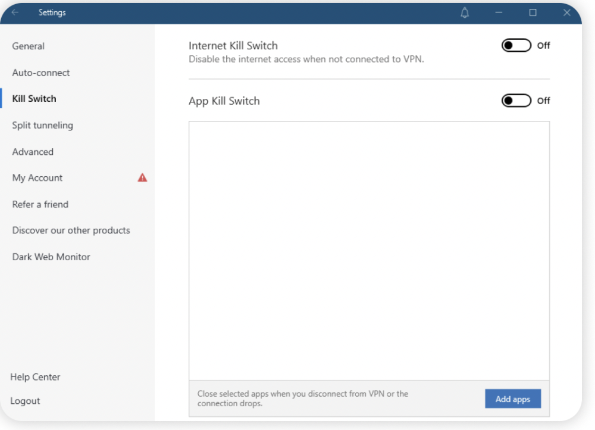
Task: Open the Help Center link
Action: point(35,377)
